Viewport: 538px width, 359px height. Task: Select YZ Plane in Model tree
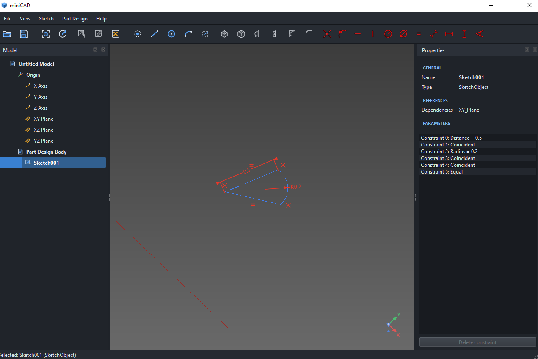click(44, 141)
